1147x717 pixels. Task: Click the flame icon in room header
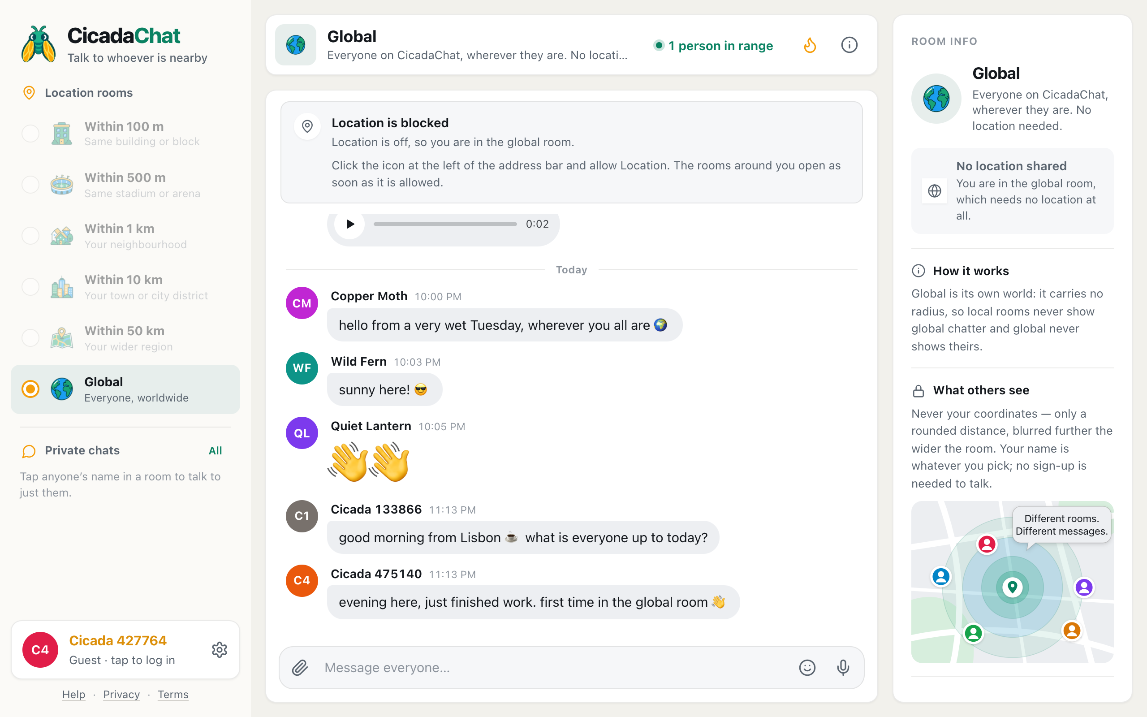pos(810,45)
